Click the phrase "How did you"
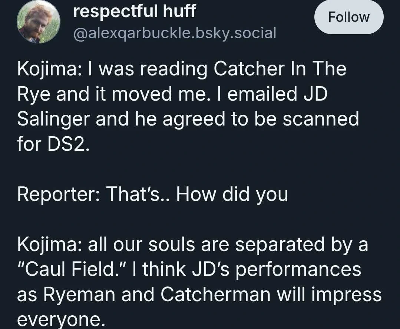 232,194
